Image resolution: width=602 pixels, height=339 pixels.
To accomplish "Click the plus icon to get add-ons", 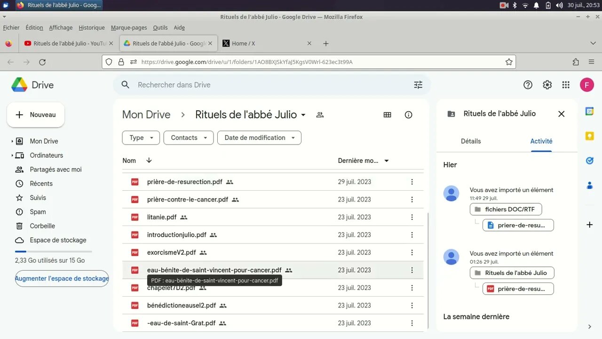I will [589, 225].
